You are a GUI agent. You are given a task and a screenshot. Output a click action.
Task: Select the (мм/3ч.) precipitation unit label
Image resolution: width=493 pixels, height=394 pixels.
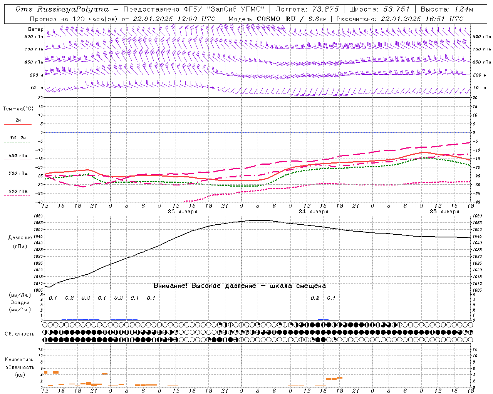tap(20, 295)
